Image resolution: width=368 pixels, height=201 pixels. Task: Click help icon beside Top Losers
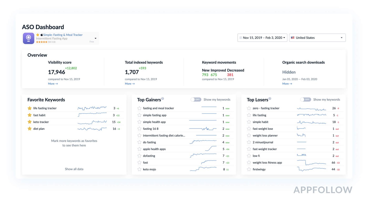click(270, 99)
